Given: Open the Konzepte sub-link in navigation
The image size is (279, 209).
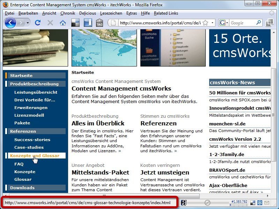Looking at the screenshot, I should [25, 172].
